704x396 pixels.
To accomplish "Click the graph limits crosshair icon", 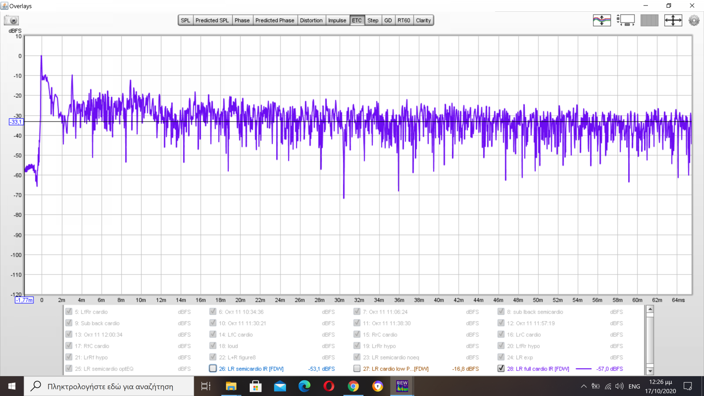I will click(x=673, y=20).
